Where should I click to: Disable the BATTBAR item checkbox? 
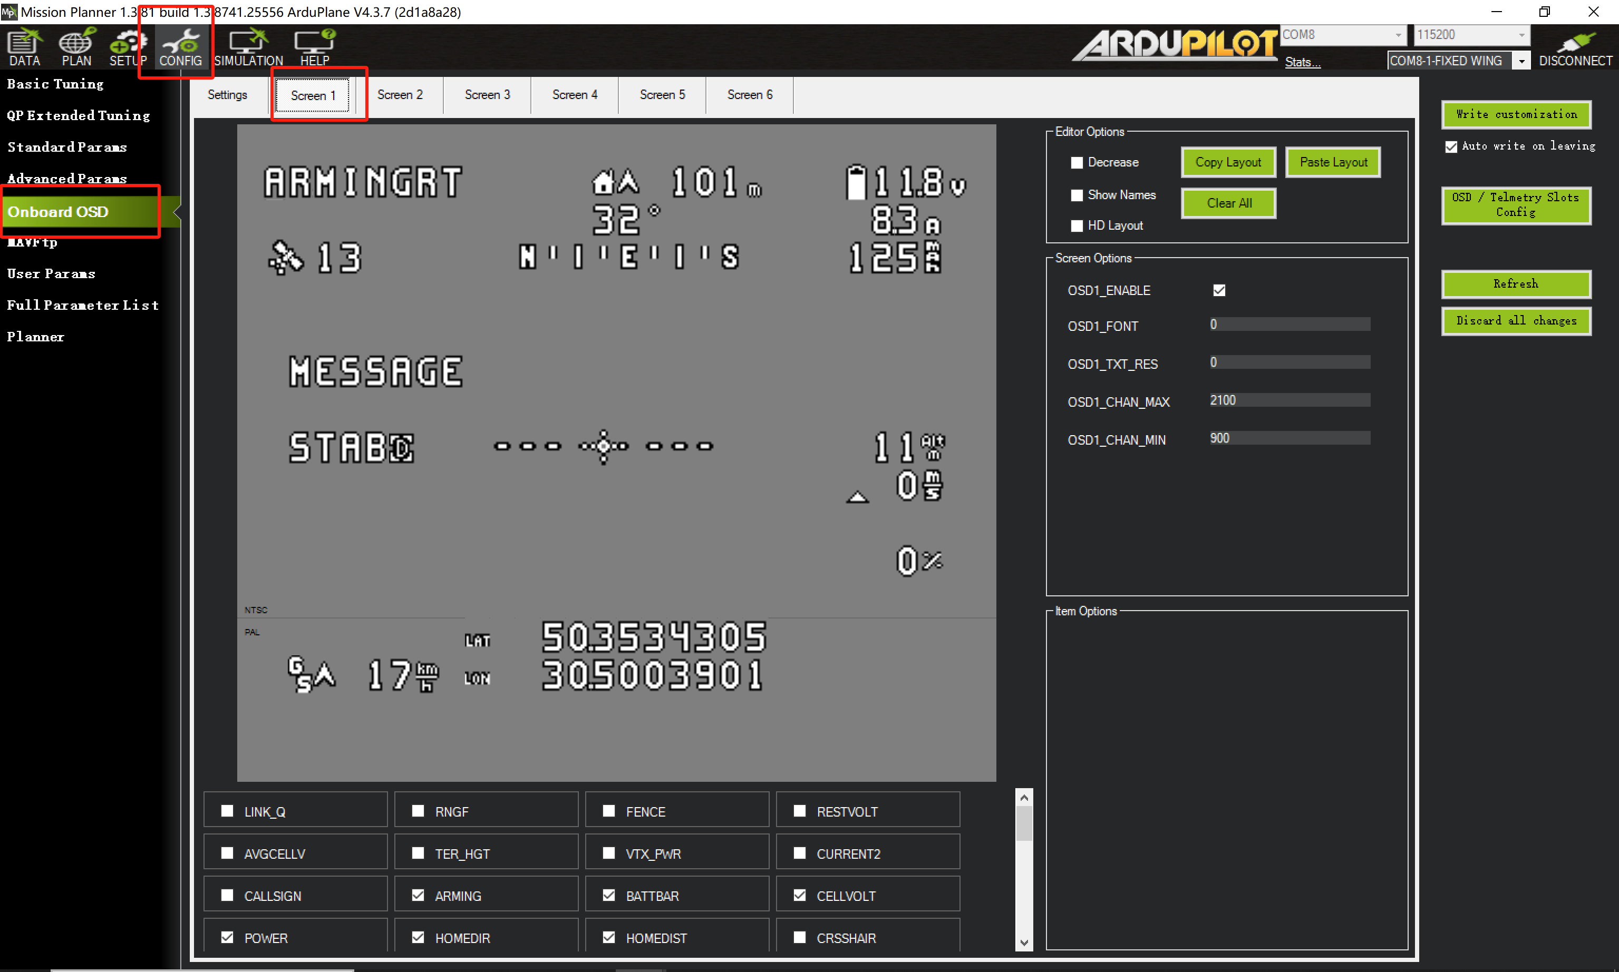pos(609,895)
